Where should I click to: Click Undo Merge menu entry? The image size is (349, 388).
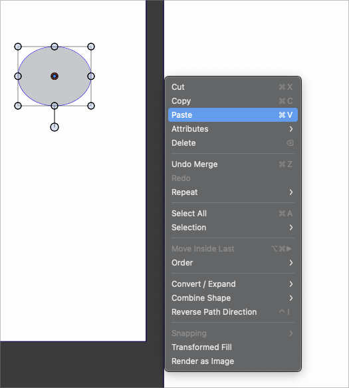[233, 164]
